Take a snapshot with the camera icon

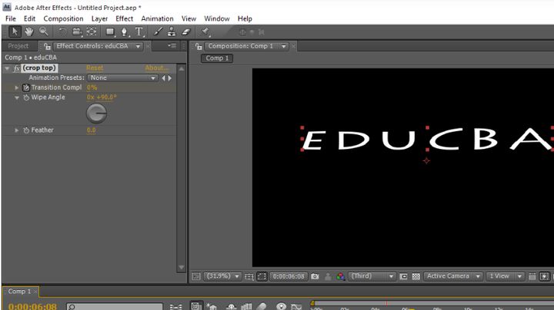pos(315,276)
